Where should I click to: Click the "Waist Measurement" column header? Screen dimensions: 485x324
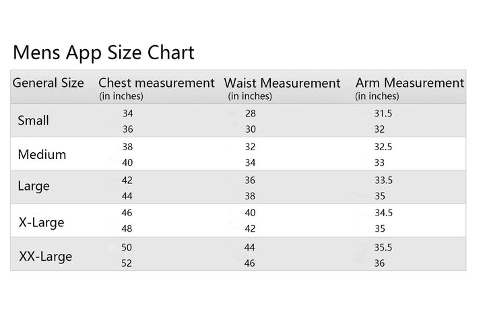pos(282,83)
